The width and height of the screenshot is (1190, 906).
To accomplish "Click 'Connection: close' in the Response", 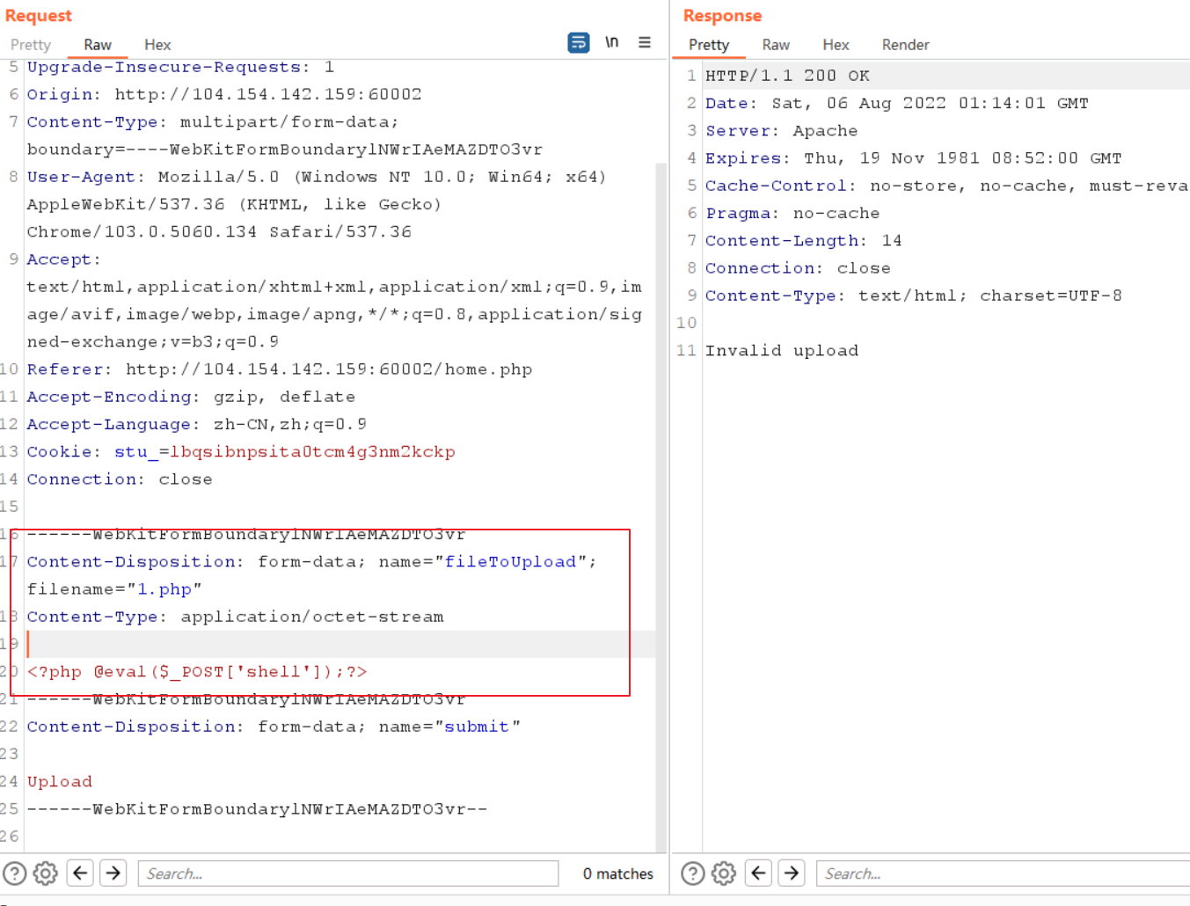I will [799, 268].
